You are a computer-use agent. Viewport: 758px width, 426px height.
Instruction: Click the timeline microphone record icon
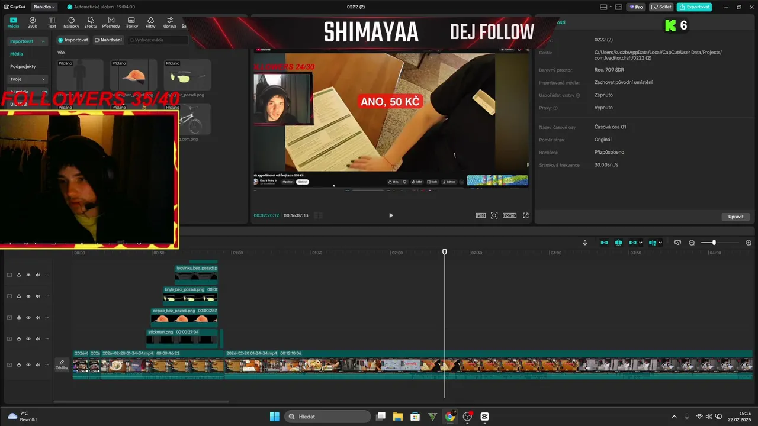point(585,243)
